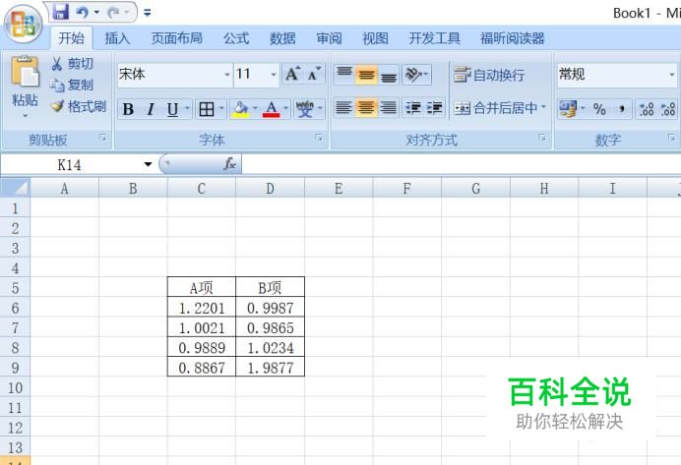The image size is (681, 465).
Task: Open the 数字 number format dialog launcher
Action: pos(671,138)
